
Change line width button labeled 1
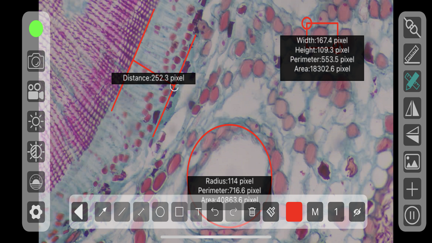point(336,212)
